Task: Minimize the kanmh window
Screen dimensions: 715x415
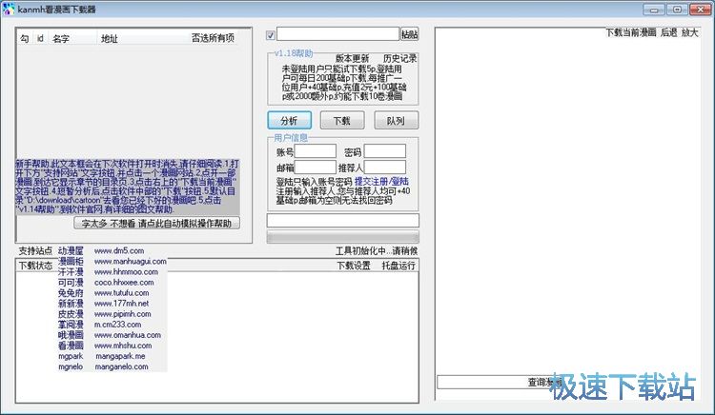Action: (654, 10)
